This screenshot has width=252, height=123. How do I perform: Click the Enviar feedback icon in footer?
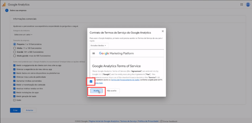(x=161, y=121)
